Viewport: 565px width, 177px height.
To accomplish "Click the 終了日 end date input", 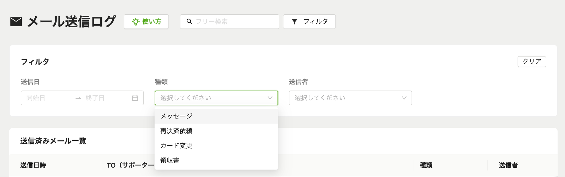I will click(106, 98).
